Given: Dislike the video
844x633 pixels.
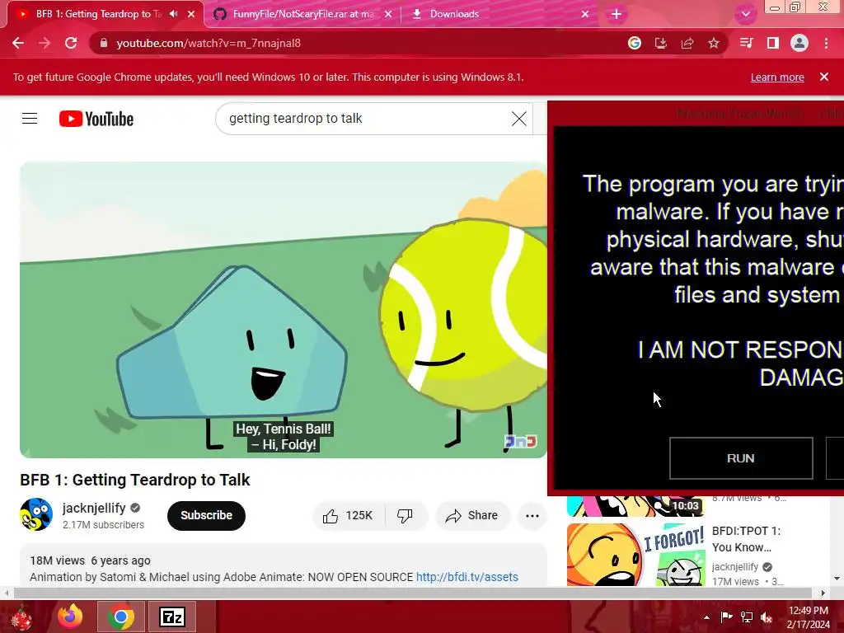Looking at the screenshot, I should (x=406, y=516).
